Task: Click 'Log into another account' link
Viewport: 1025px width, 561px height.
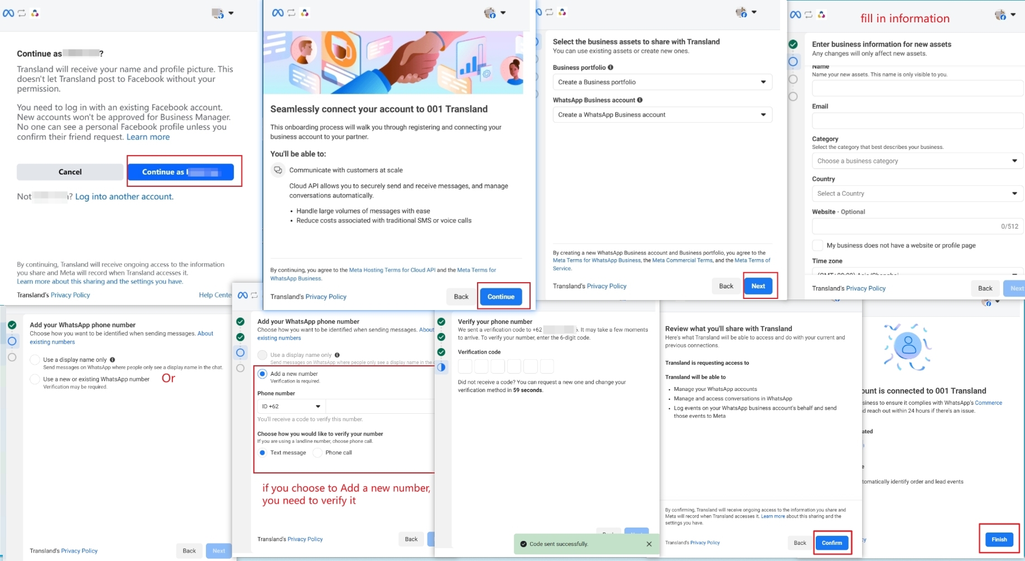Action: pos(124,197)
